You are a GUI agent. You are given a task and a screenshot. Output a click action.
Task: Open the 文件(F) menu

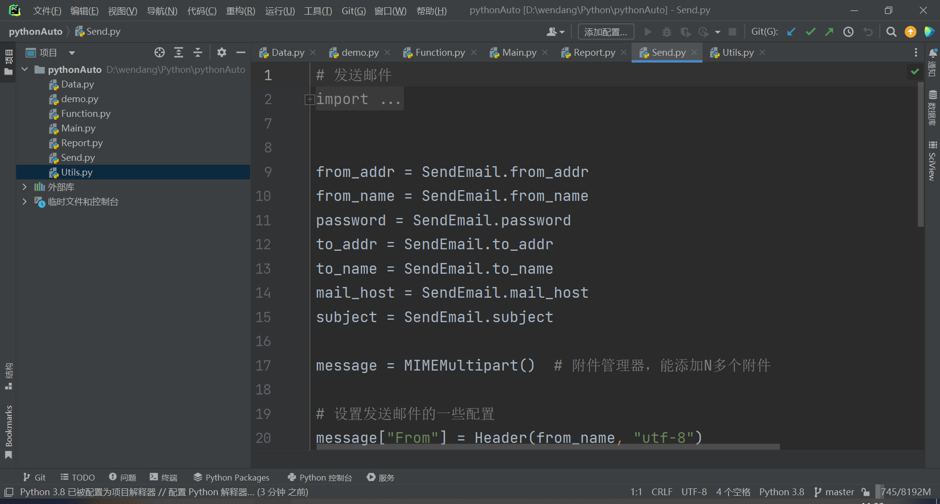[x=47, y=11]
